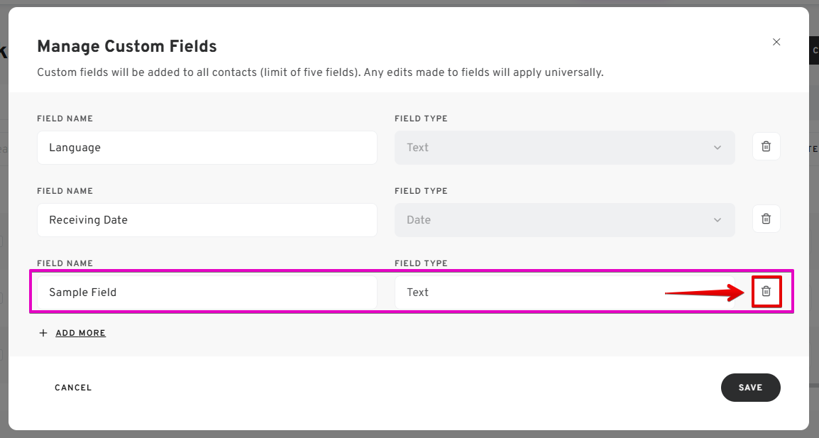The height and width of the screenshot is (438, 819).
Task: Edit the Receiving Date field name
Action: click(207, 220)
